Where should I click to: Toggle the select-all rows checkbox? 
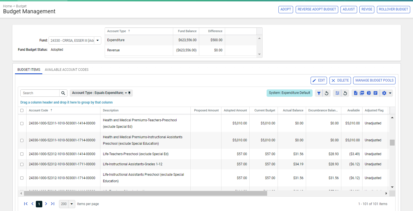tap(22, 111)
